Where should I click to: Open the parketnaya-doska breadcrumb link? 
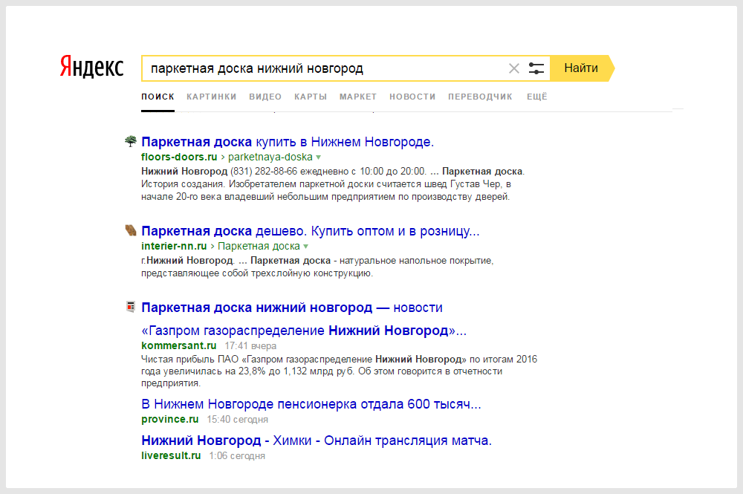point(270,157)
